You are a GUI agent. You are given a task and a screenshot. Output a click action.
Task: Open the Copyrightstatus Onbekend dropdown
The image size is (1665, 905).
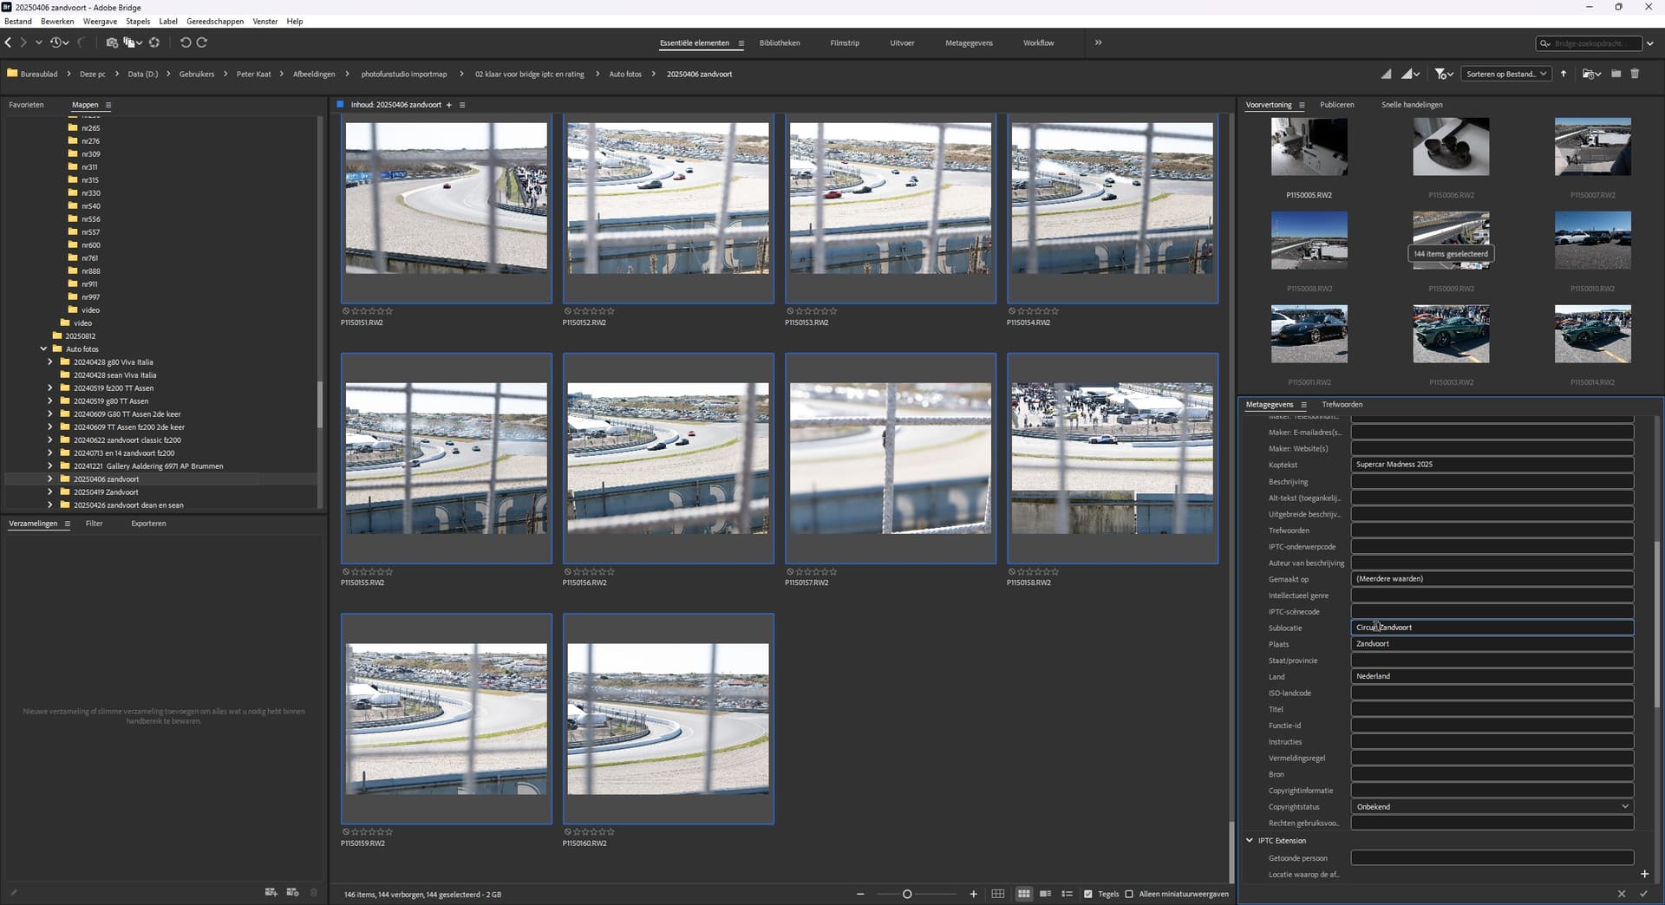[x=1492, y=807]
